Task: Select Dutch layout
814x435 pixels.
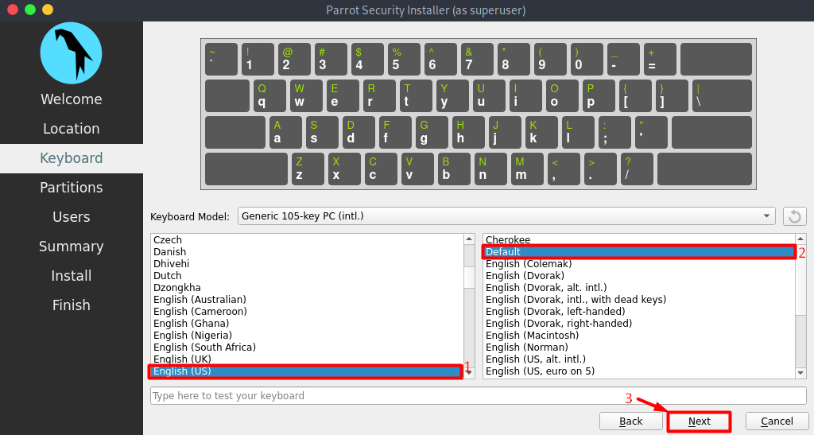Action: (308, 276)
